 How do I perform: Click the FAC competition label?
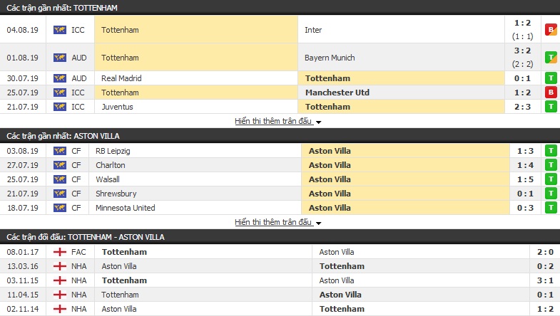pos(78,252)
